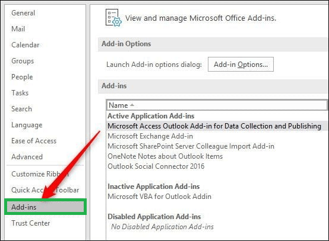Open Trust Center options
The image size is (329, 241).
[31, 223]
